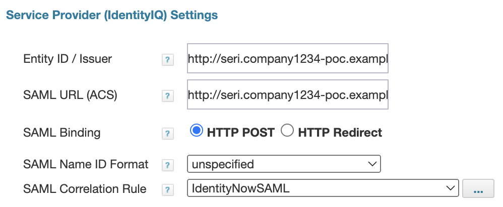The image size is (503, 207).
Task: Open help icon for SAML Correlation Rule
Action: click(x=167, y=190)
